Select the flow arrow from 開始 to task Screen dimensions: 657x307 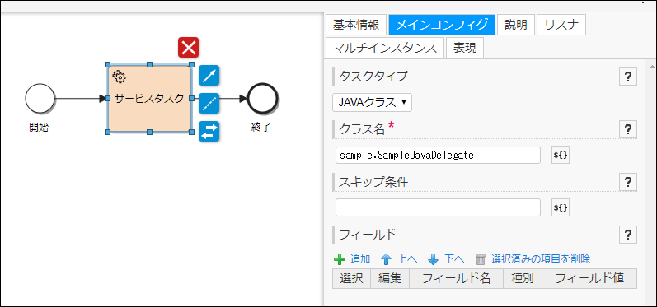pyautogui.click(x=80, y=99)
